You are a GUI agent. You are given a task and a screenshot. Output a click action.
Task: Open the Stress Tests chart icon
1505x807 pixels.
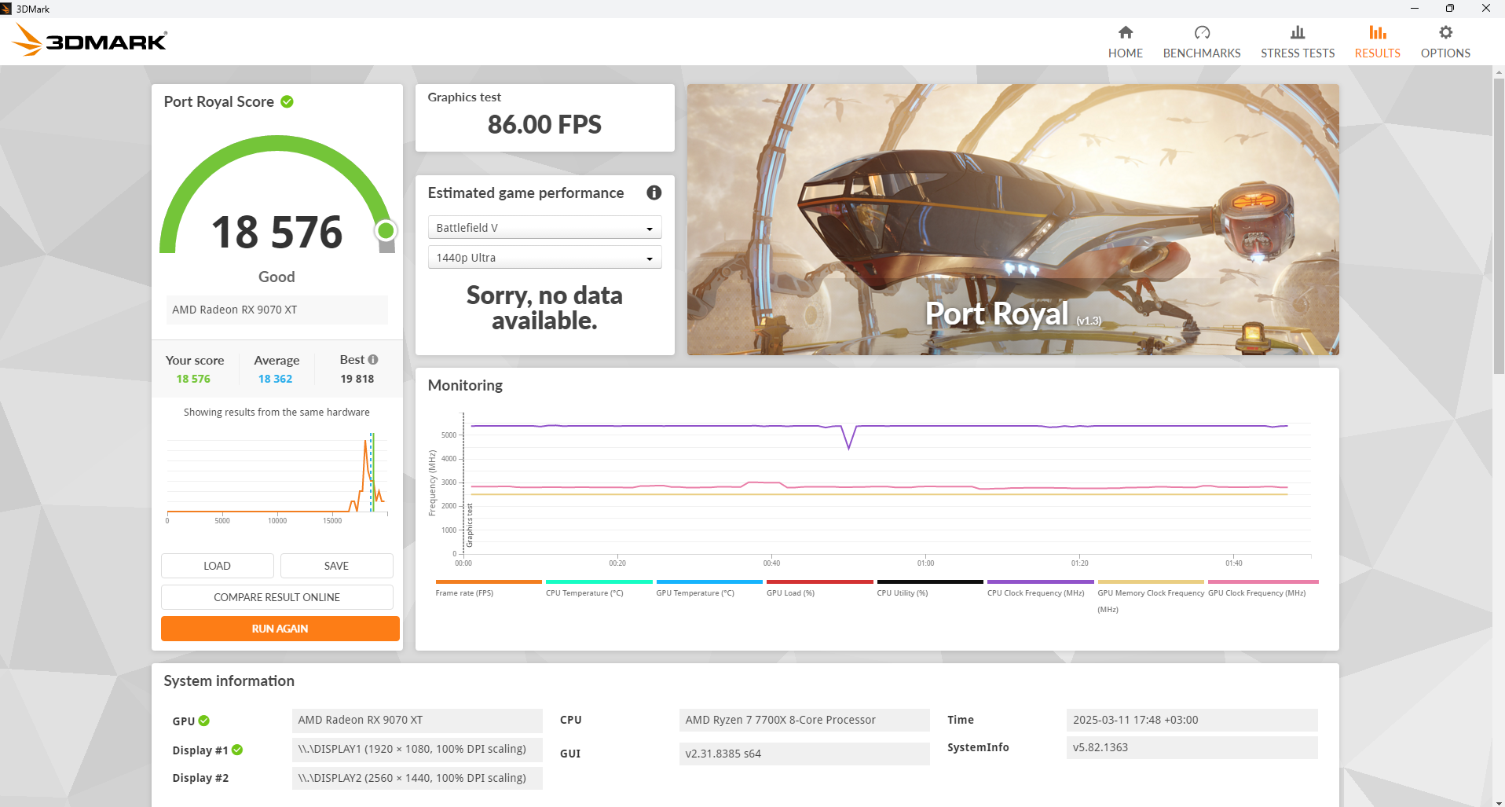(1298, 32)
